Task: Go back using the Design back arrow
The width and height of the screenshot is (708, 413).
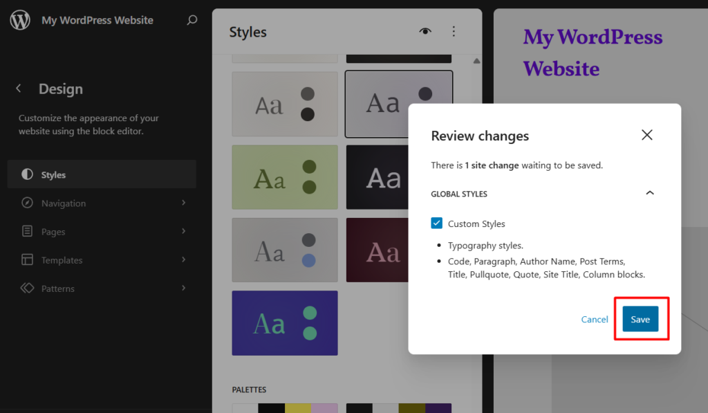Action: coord(19,89)
